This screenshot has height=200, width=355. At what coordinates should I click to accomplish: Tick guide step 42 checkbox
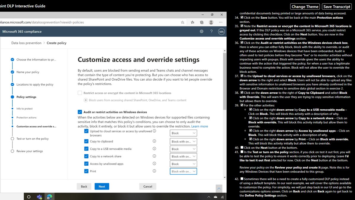pos(242,179)
